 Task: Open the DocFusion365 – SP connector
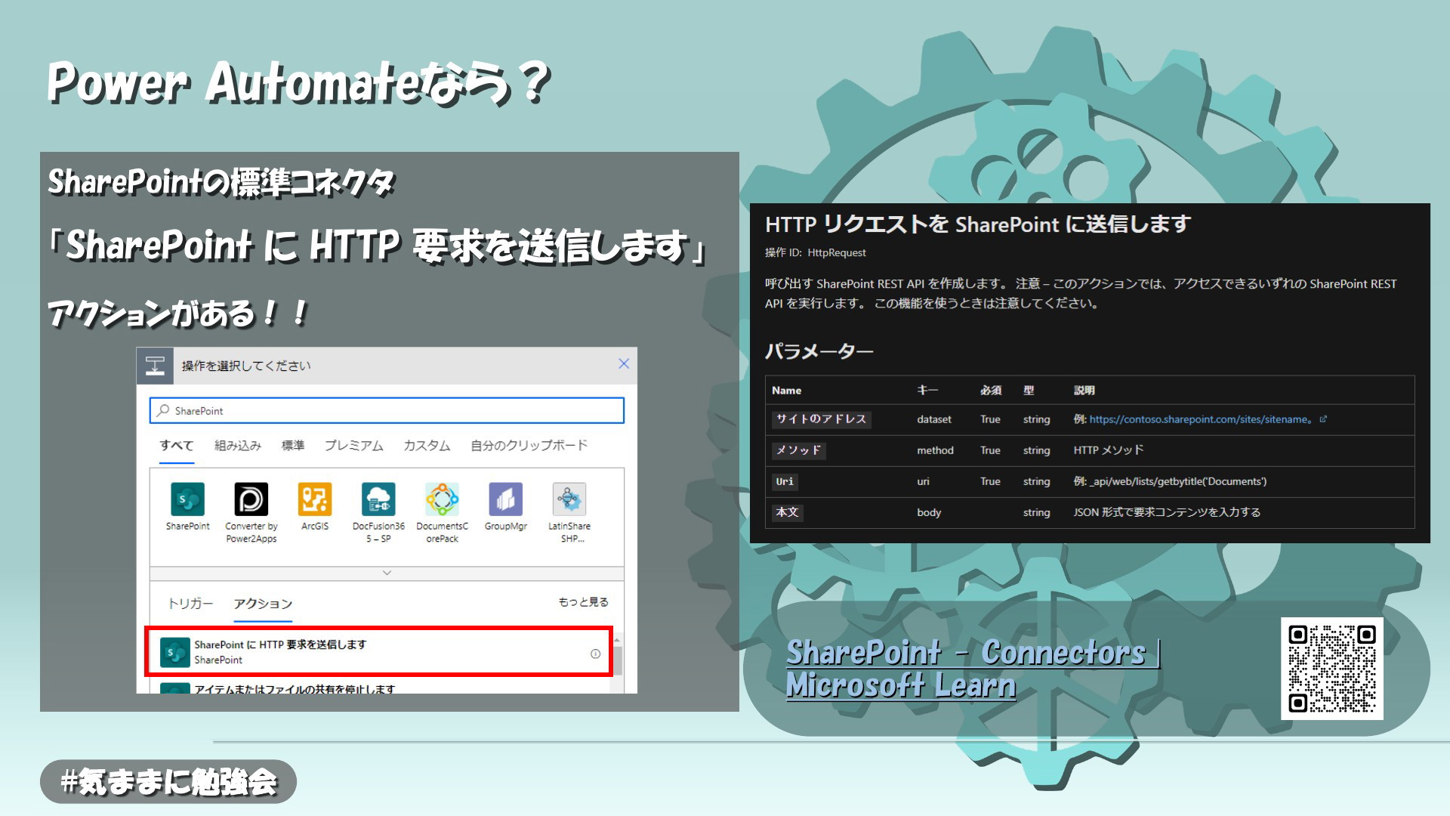tap(378, 499)
